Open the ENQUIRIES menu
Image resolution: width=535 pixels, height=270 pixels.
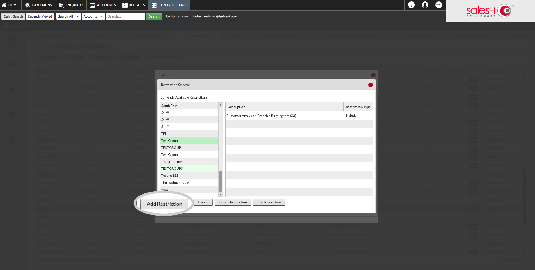[71, 5]
